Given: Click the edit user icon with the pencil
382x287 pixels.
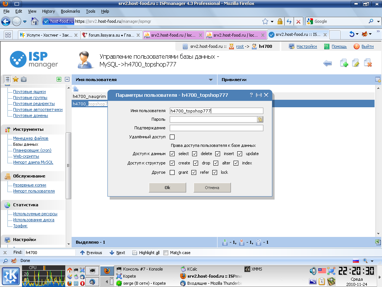Looking at the screenshot, I should coord(356,63).
